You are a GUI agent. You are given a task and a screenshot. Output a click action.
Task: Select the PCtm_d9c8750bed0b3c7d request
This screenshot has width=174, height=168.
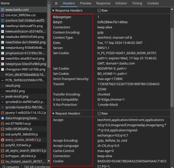[x=23, y=75]
